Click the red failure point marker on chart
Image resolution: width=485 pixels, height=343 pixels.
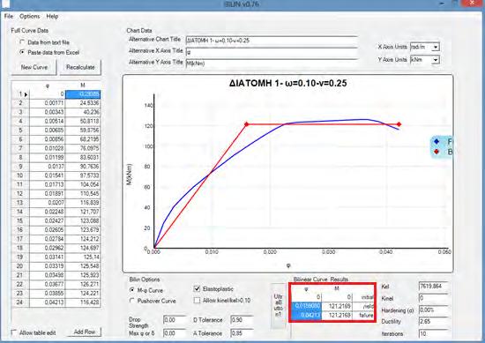click(x=399, y=124)
